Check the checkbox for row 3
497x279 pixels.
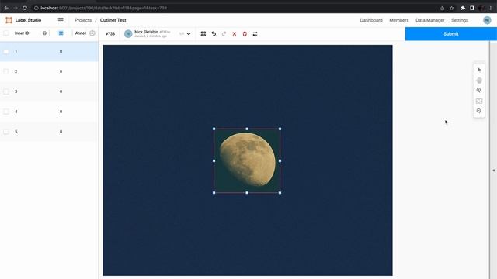6,91
